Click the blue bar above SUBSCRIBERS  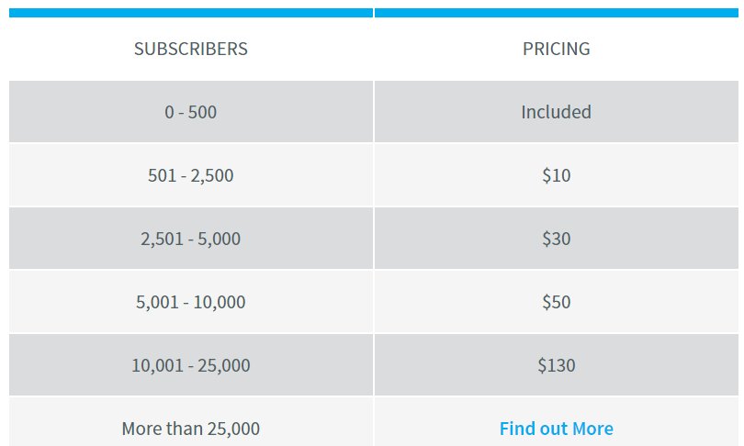[191, 13]
